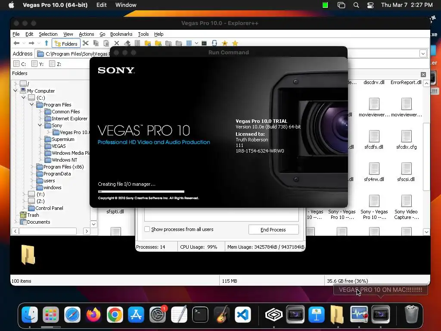The image size is (441, 331).
Task: Click the sfscsi.dll file icon
Action: [406, 169]
